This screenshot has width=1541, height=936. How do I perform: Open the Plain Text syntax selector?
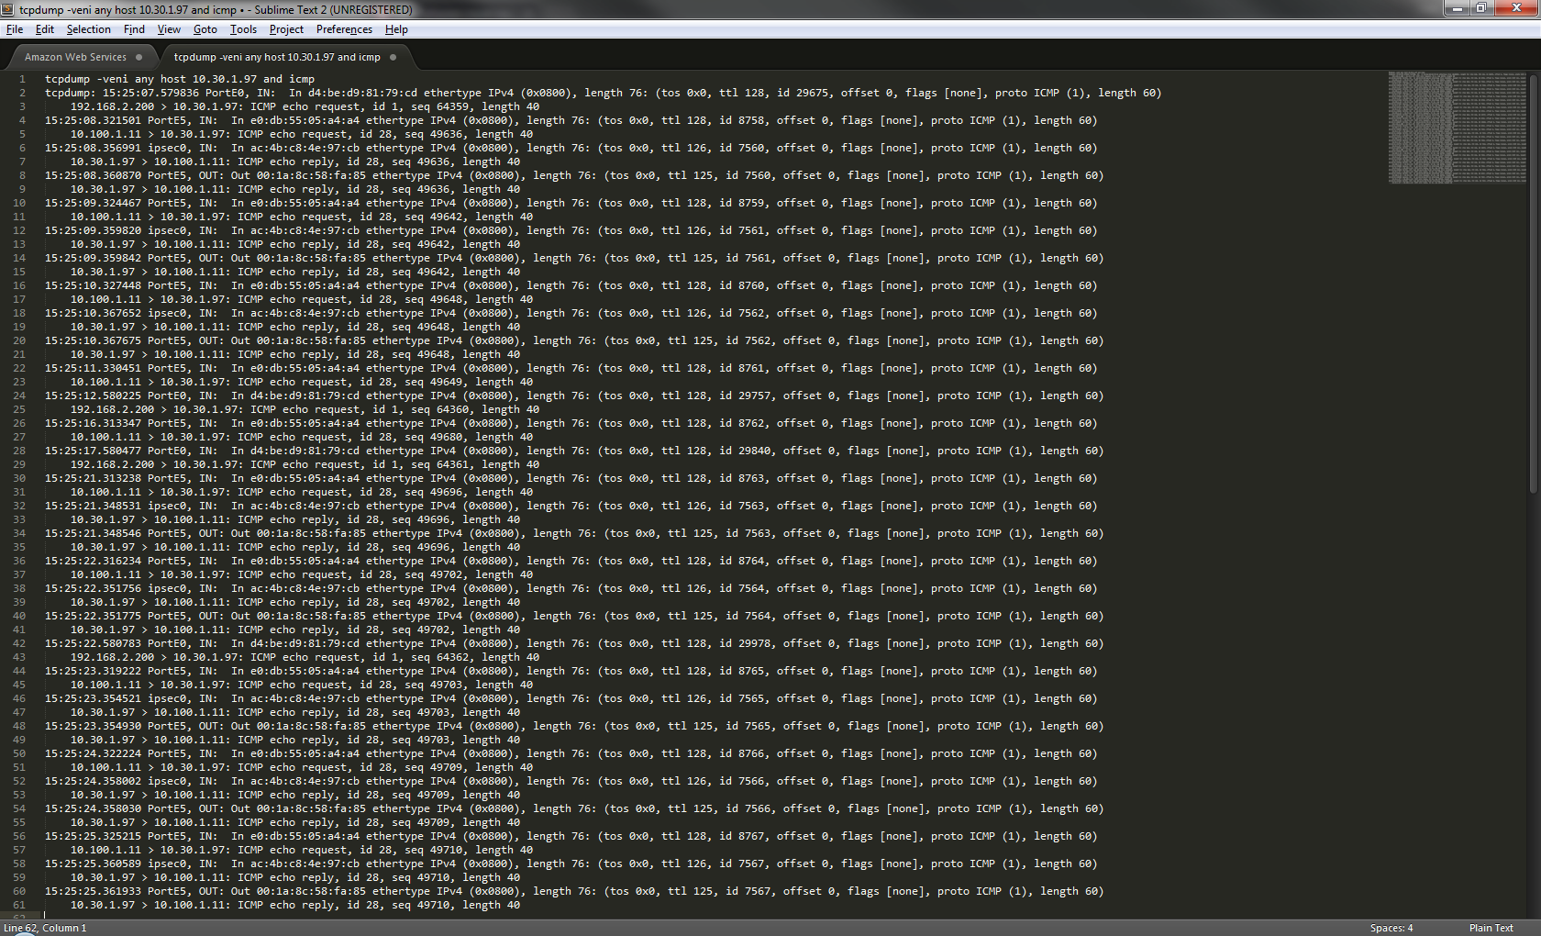tap(1491, 928)
